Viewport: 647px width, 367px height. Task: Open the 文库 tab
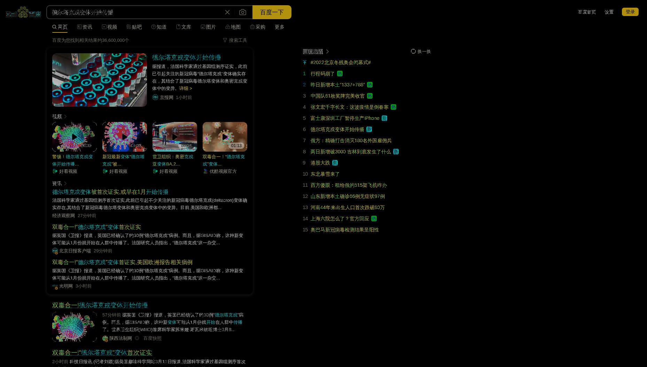coord(184,27)
